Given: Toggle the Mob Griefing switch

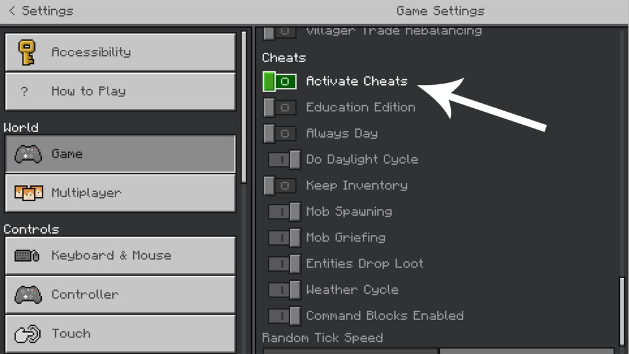Looking at the screenshot, I should [284, 238].
